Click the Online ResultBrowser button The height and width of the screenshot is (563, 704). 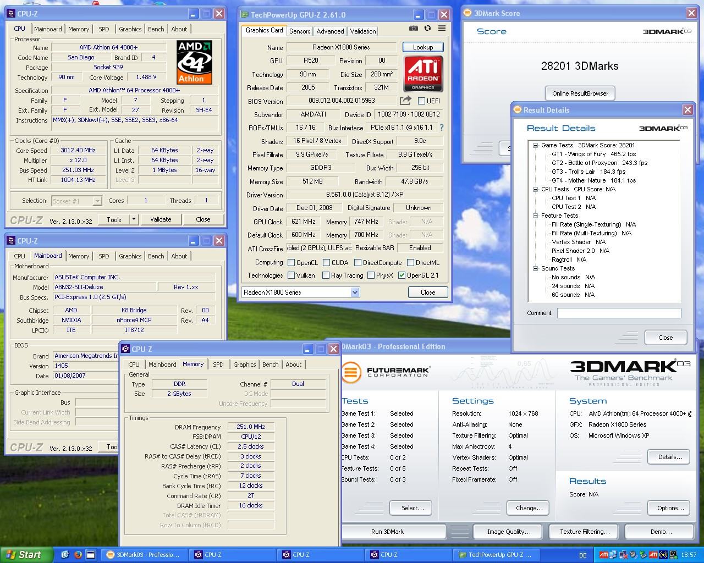580,93
